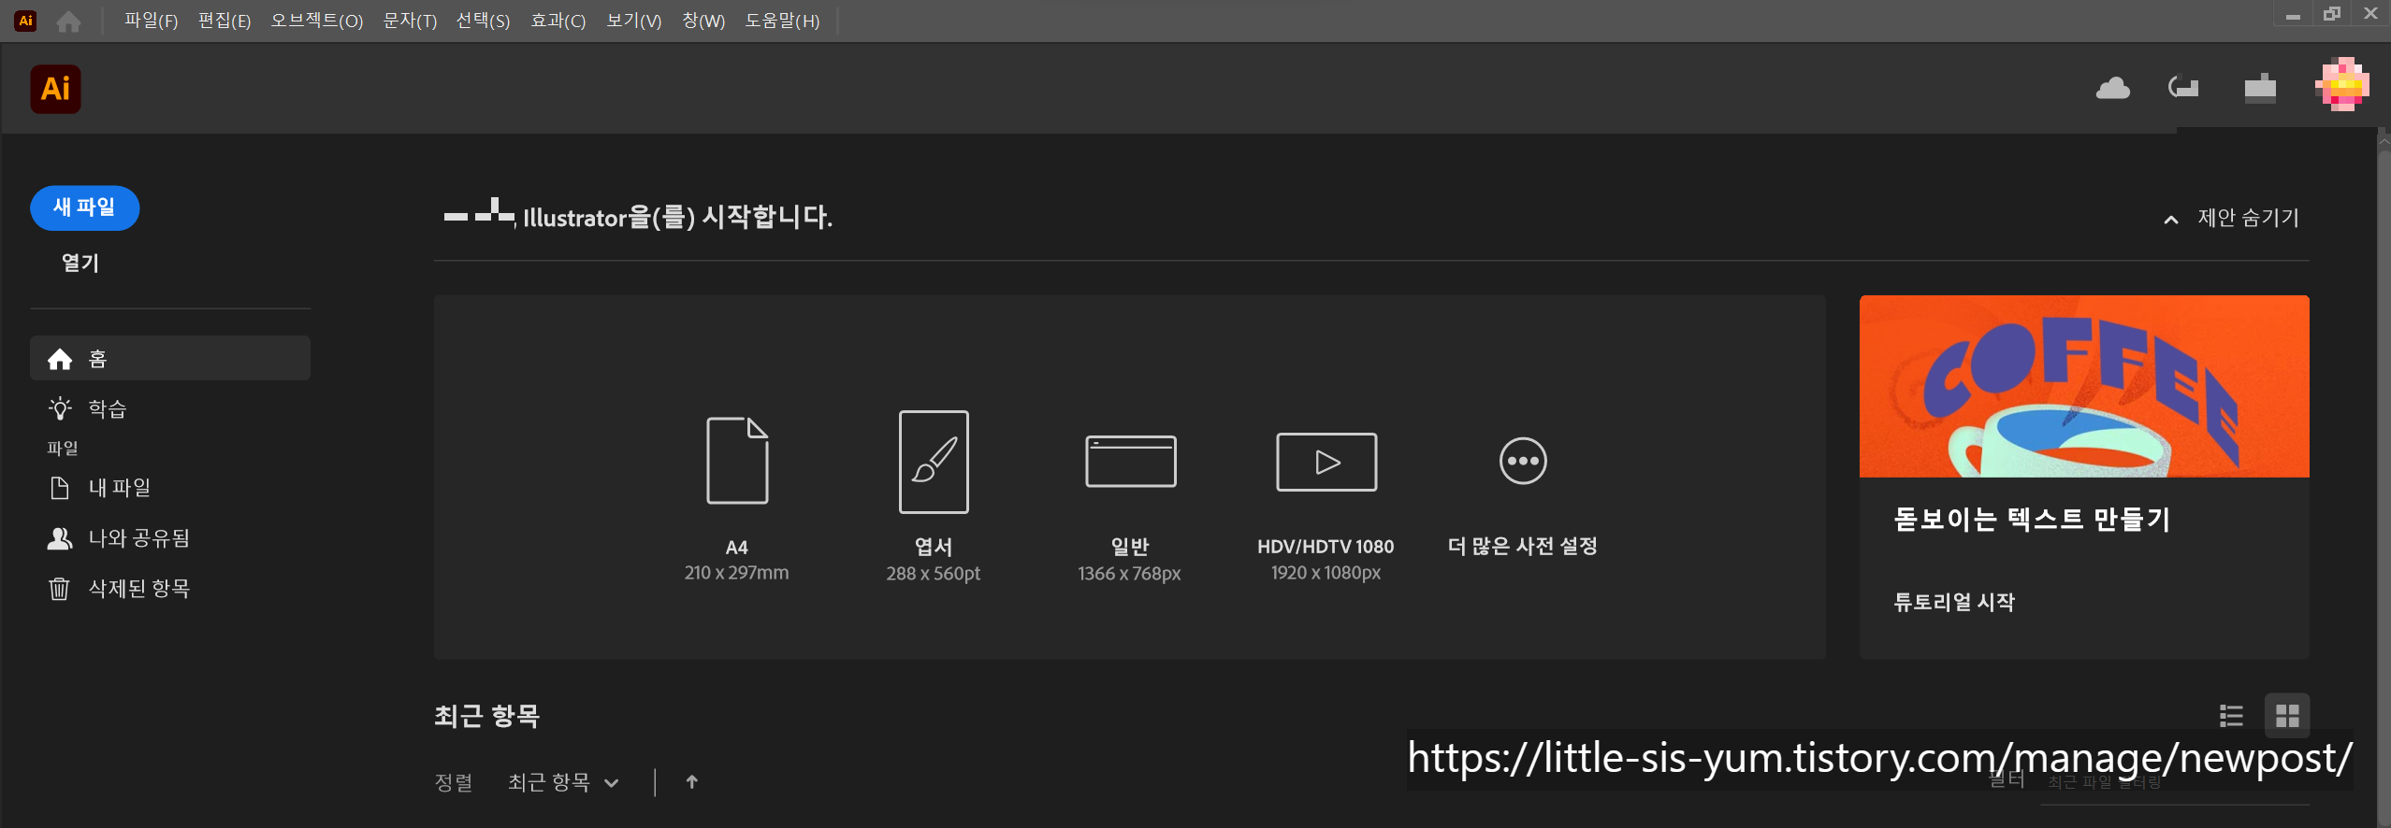Open the announcements megaphone icon

pos(2183,88)
